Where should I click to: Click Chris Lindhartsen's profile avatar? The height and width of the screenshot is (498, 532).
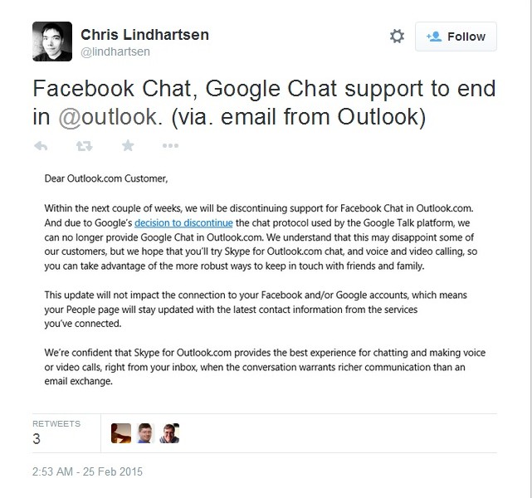coord(51,40)
